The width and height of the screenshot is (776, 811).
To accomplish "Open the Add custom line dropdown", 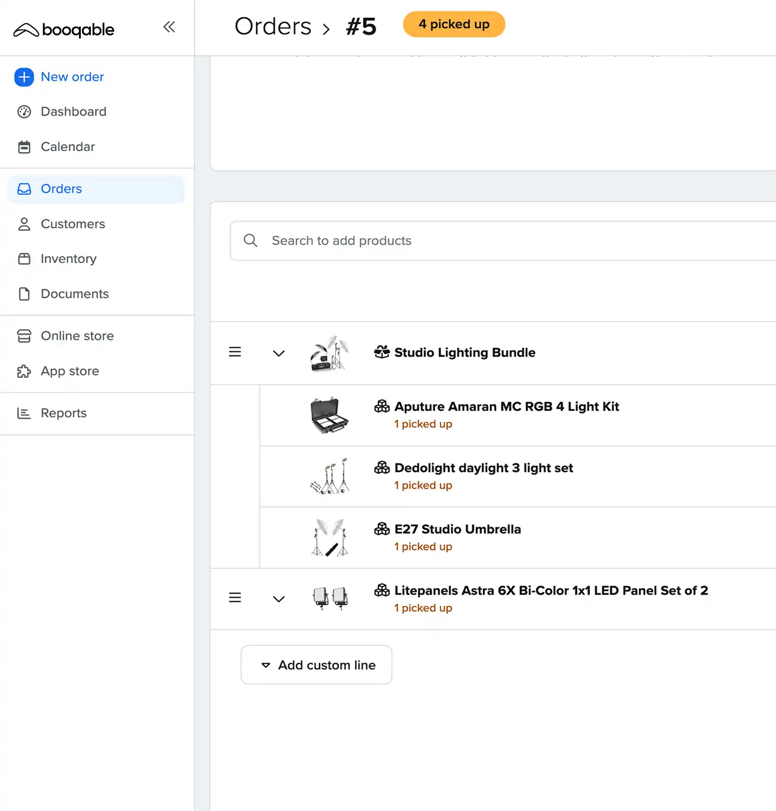I will (317, 665).
